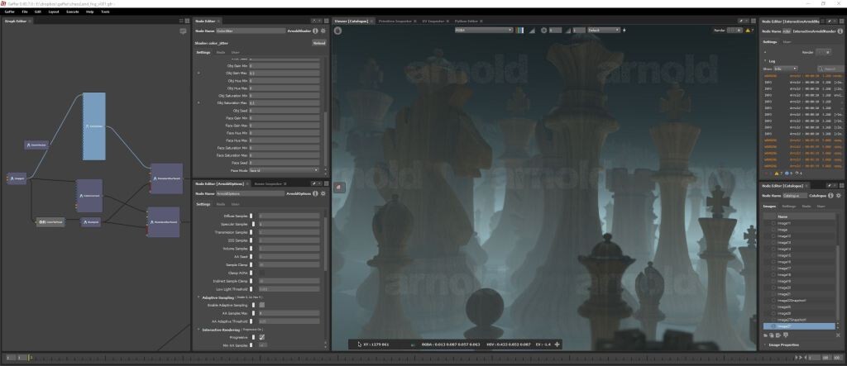
Task: Click the Viewer panel pin icon
Action: 743,21
